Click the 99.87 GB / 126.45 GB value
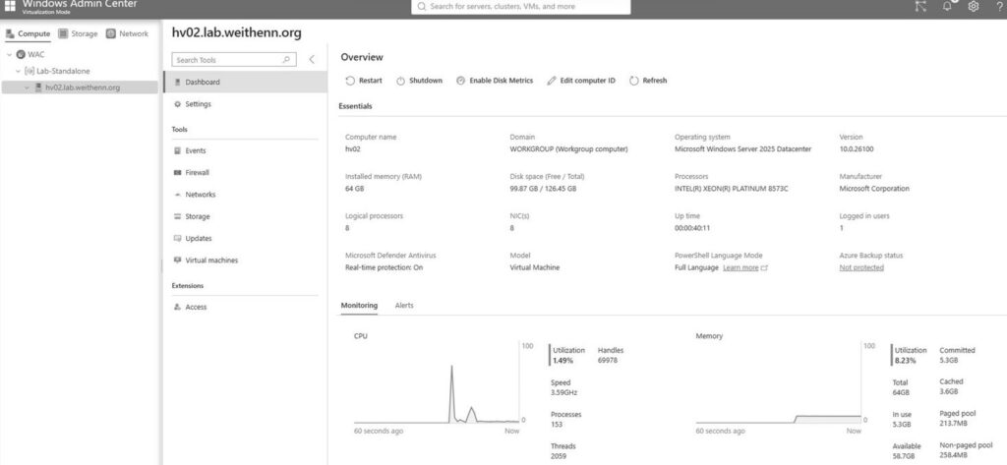This screenshot has height=465, width=1007. pyautogui.click(x=543, y=189)
